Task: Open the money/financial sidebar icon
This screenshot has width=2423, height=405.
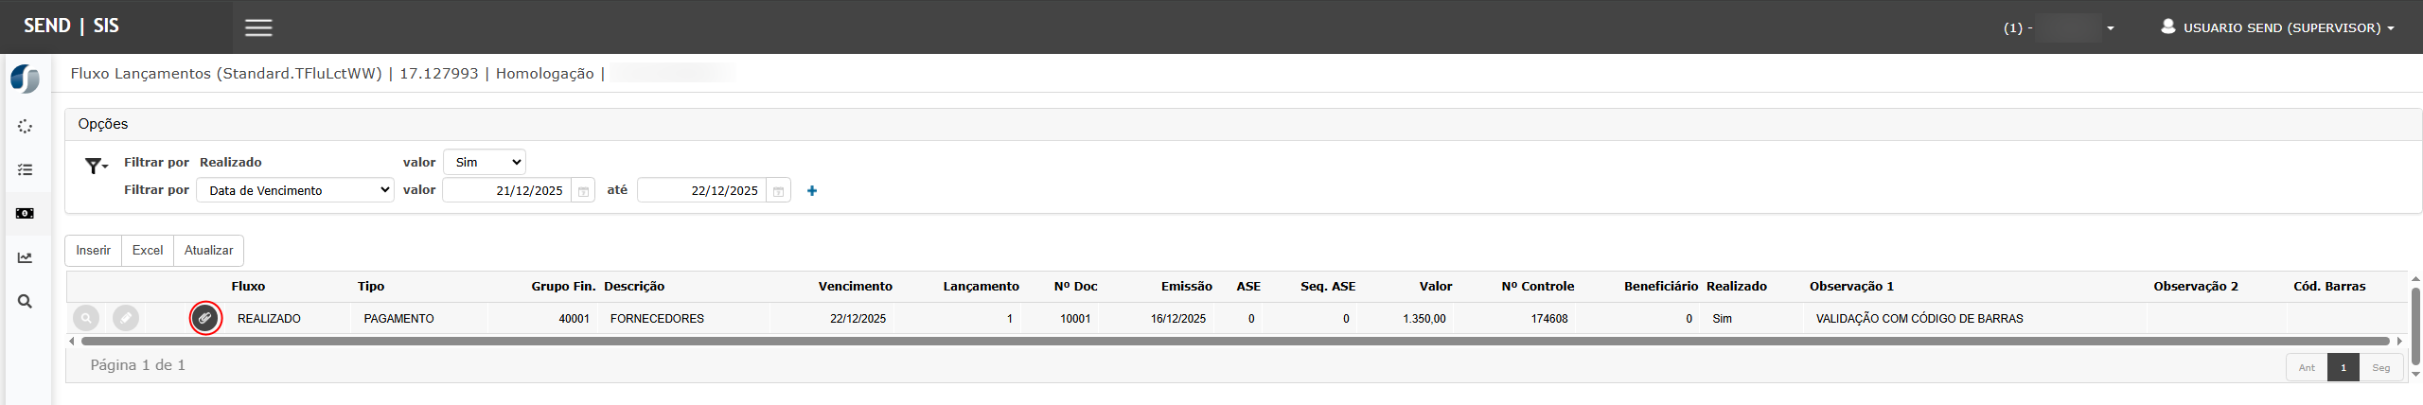Action: 25,214
